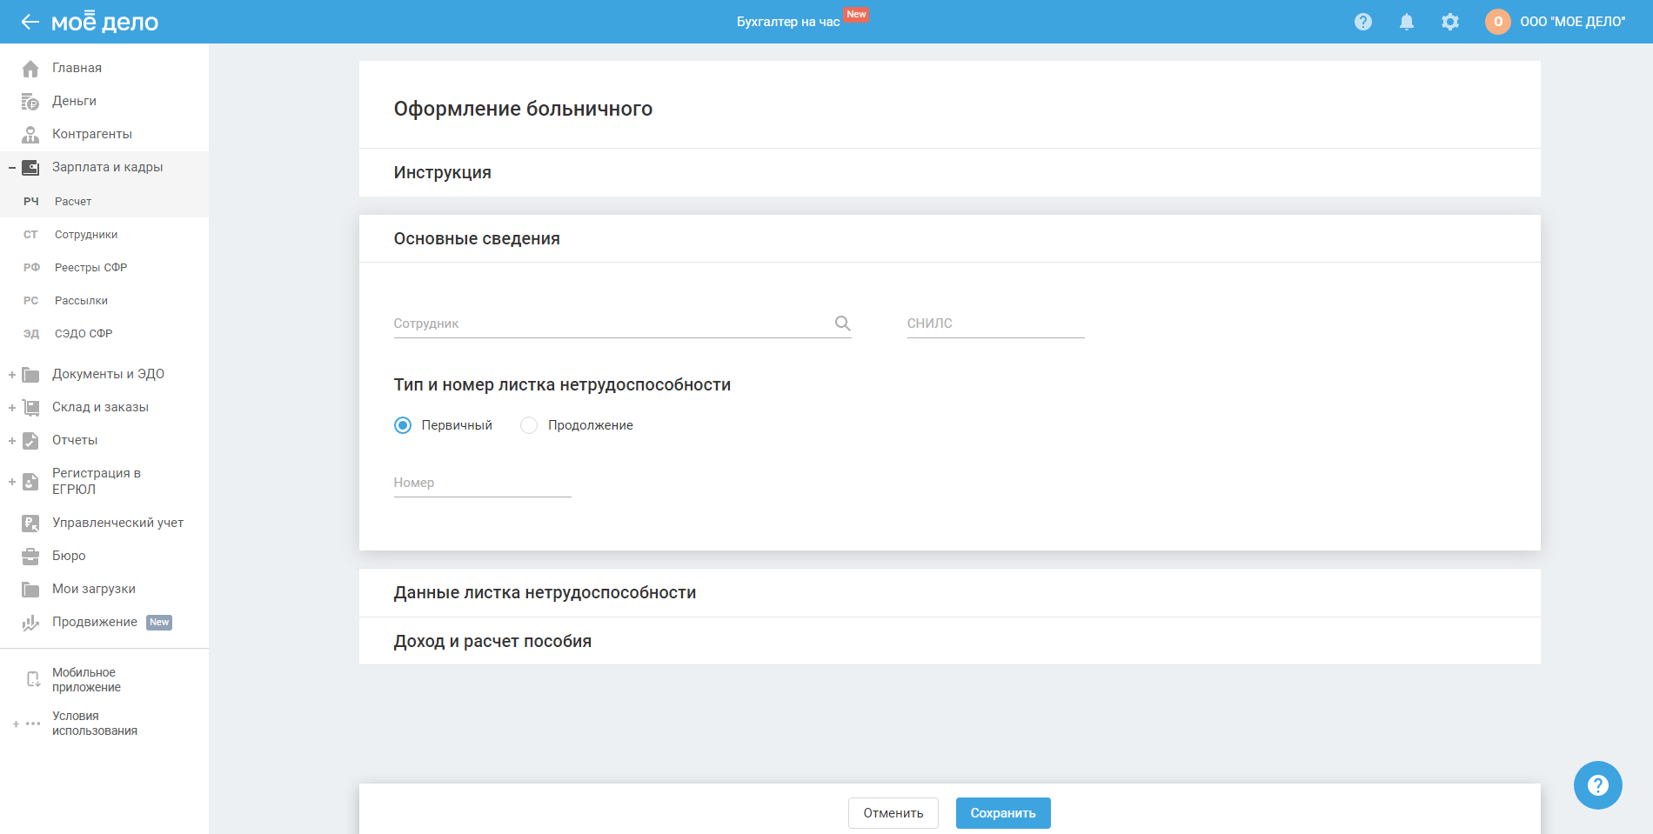1653x834 pixels.
Task: Click the Мои загрузки folder icon
Action: [30, 590]
